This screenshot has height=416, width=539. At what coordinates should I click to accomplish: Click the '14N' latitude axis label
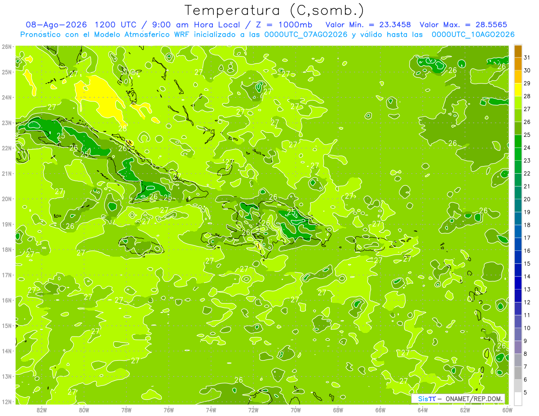[x=7, y=351]
